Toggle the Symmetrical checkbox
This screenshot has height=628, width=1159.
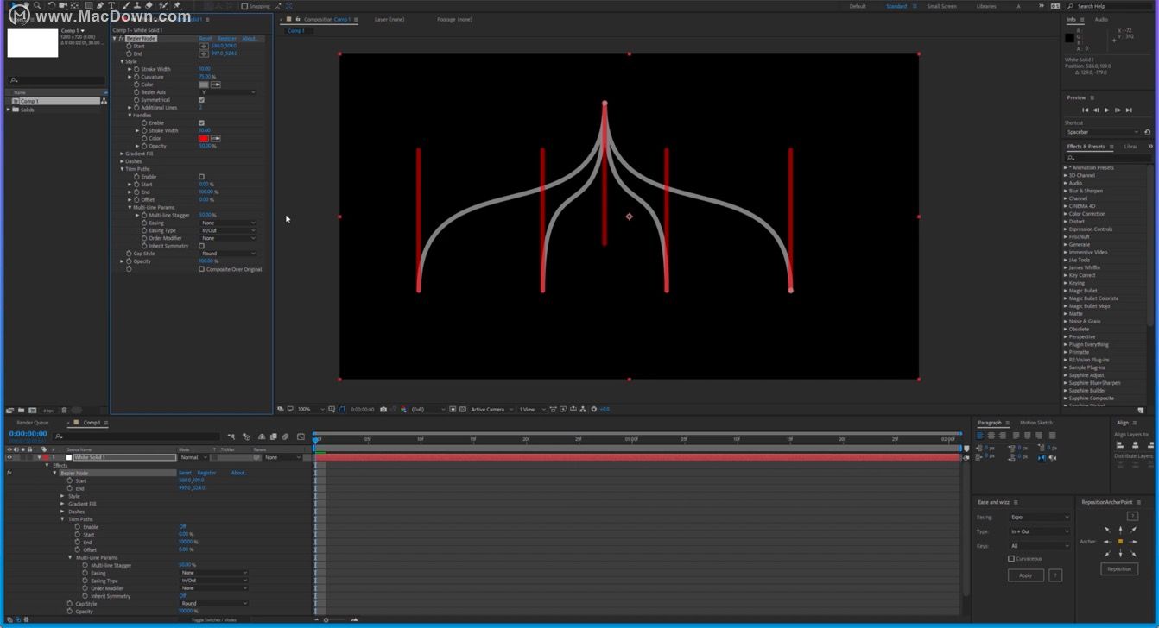[x=202, y=100]
